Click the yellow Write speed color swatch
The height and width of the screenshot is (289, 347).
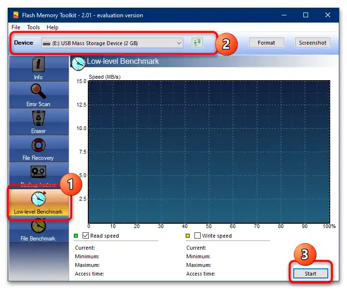188,236
